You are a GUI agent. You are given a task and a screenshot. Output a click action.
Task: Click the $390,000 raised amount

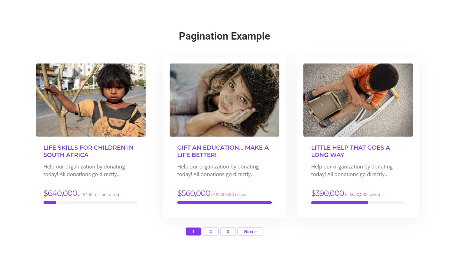pos(327,193)
